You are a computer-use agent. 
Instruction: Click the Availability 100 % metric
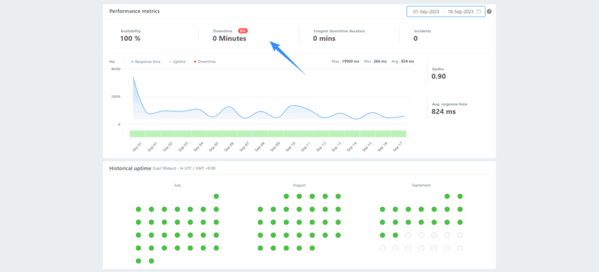click(130, 39)
